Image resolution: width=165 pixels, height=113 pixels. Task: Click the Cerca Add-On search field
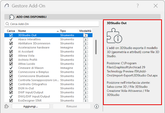point(53,24)
